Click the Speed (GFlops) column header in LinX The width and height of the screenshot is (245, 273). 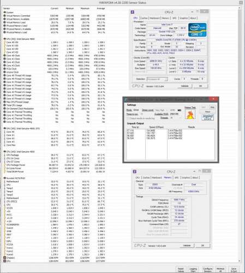[x=156, y=127]
